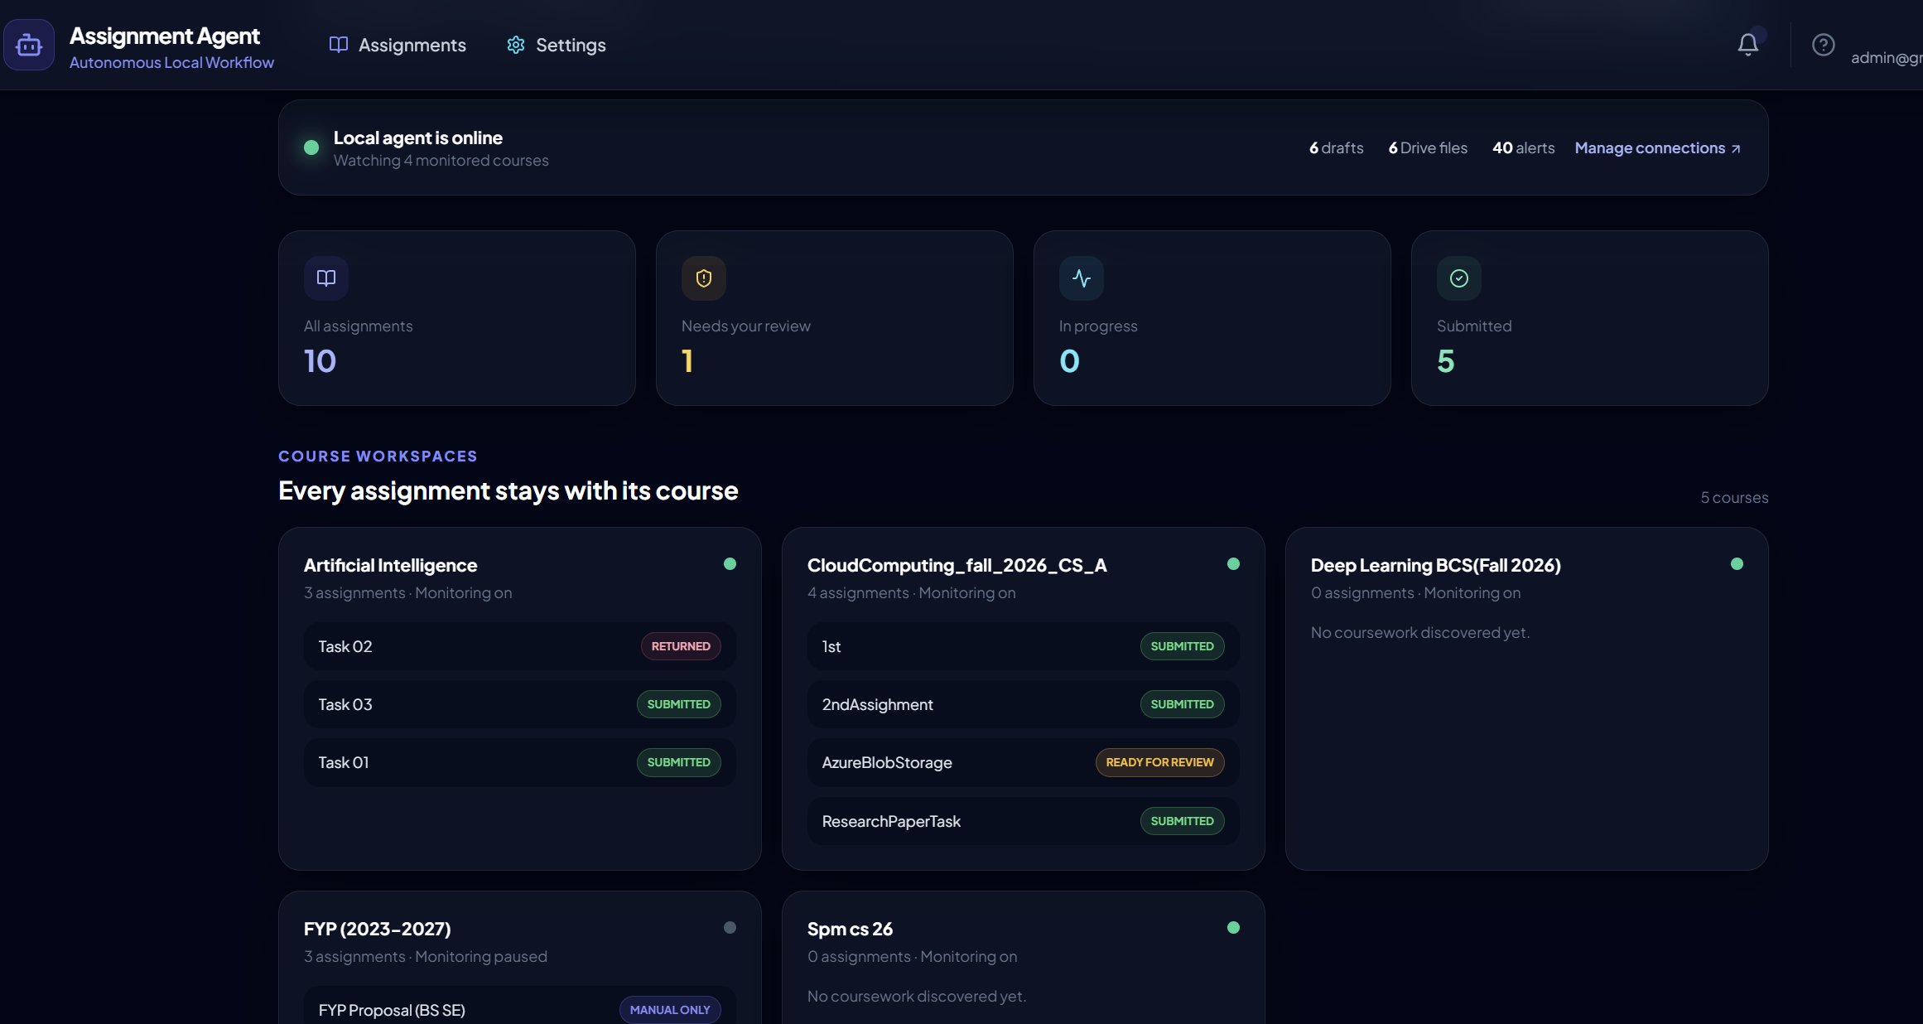Open the Task 01 assignment row
1923x1024 pixels.
click(x=520, y=762)
